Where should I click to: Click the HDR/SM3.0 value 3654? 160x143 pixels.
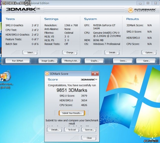click(84, 100)
